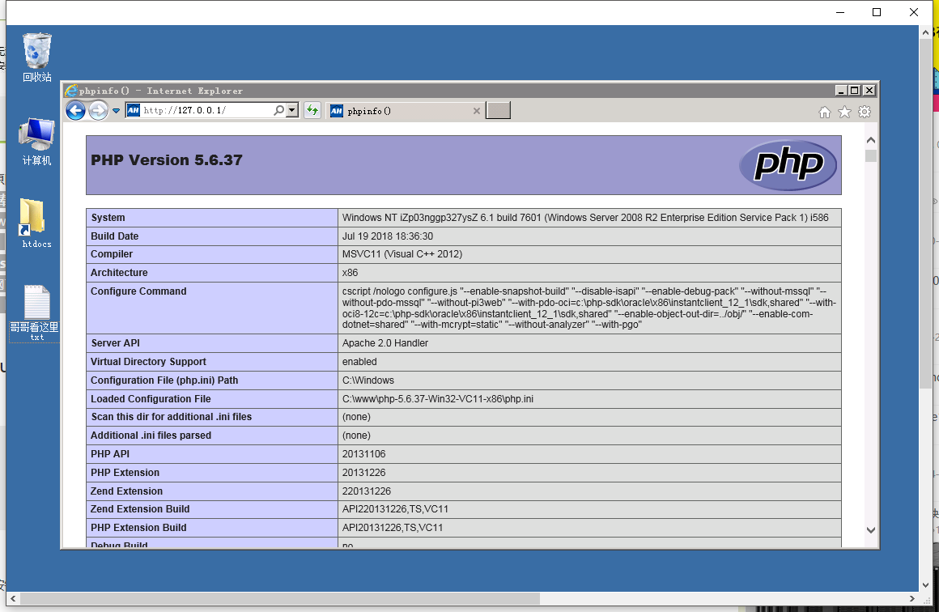939x612 pixels.
Task: Refresh the page with the green arrows
Action: 312,110
